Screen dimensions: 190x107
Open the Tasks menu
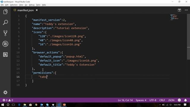point(38,5)
